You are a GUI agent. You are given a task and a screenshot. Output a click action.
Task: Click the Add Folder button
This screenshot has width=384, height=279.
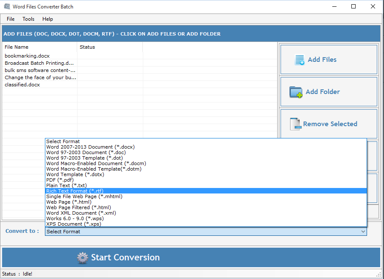click(x=328, y=92)
